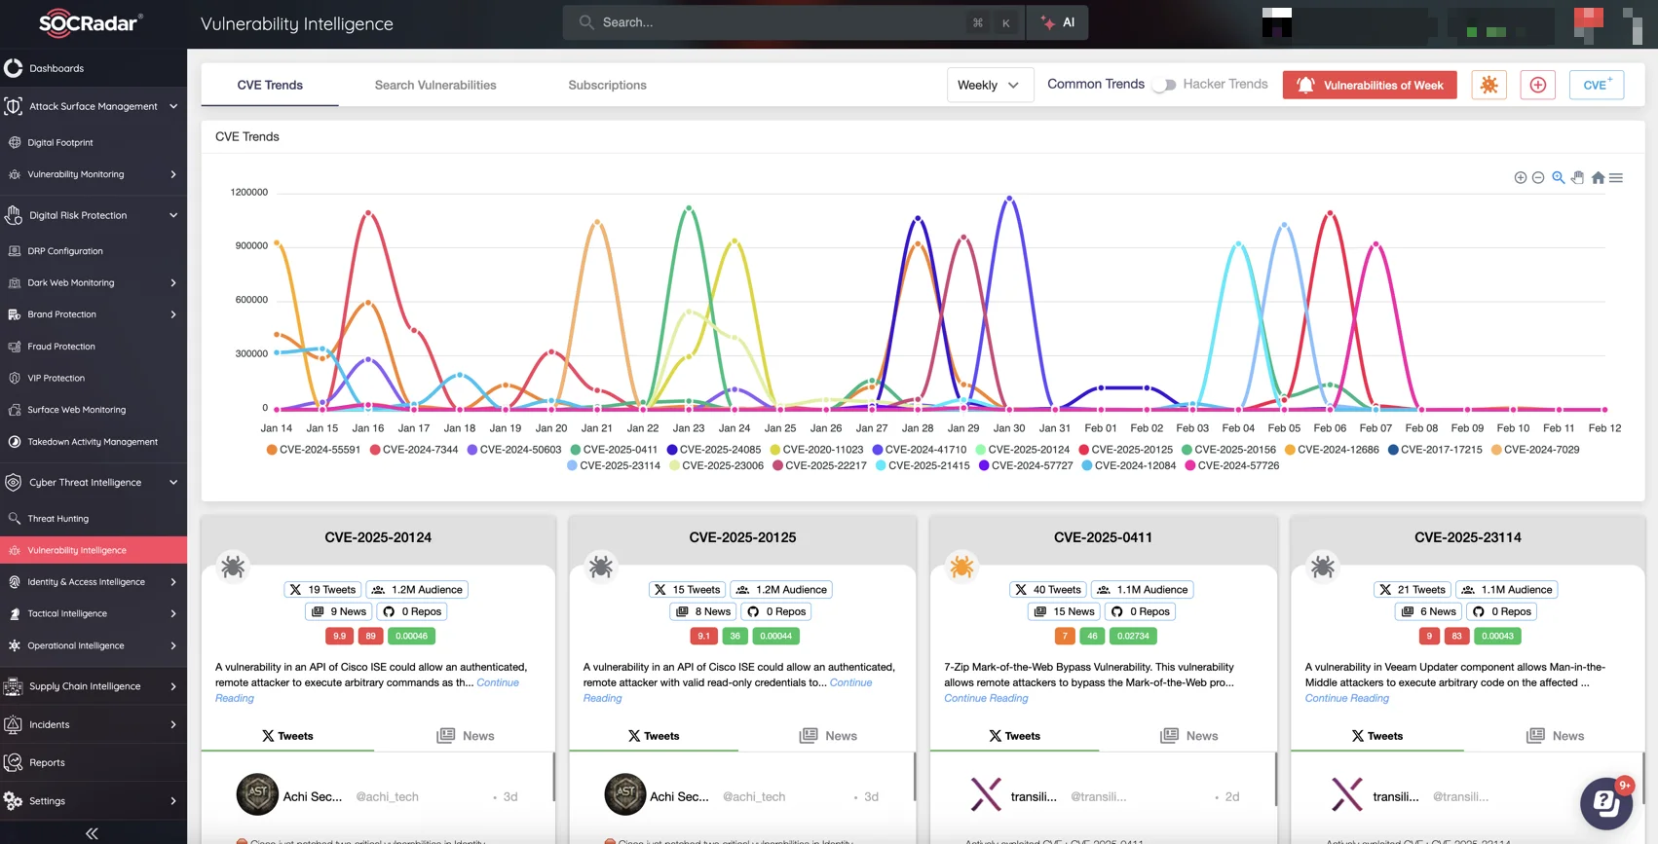Toggle CVE-2024-57727 series in chart legend
The width and height of the screenshot is (1658, 844).
(1026, 466)
